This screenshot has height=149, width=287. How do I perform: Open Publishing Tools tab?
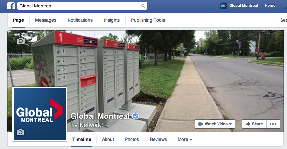click(x=148, y=20)
